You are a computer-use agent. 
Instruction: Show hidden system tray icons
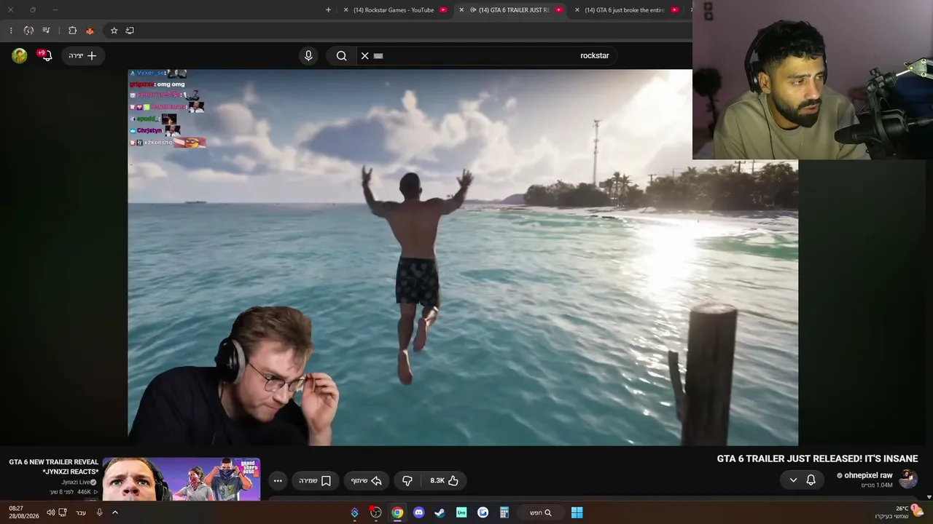pyautogui.click(x=114, y=512)
